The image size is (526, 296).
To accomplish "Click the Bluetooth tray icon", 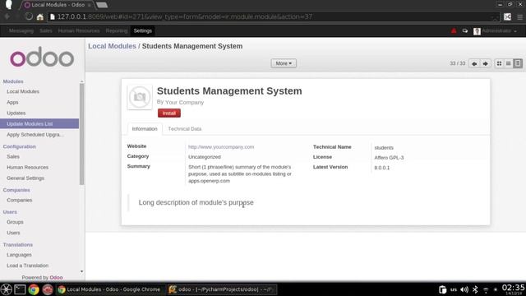I will [x=475, y=289].
